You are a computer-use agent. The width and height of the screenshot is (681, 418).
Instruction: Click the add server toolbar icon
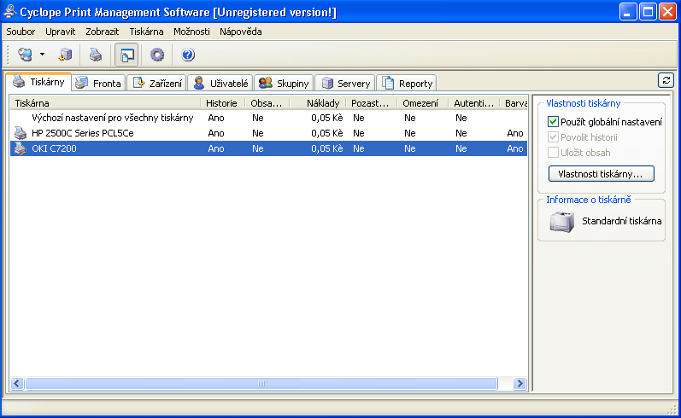point(65,55)
